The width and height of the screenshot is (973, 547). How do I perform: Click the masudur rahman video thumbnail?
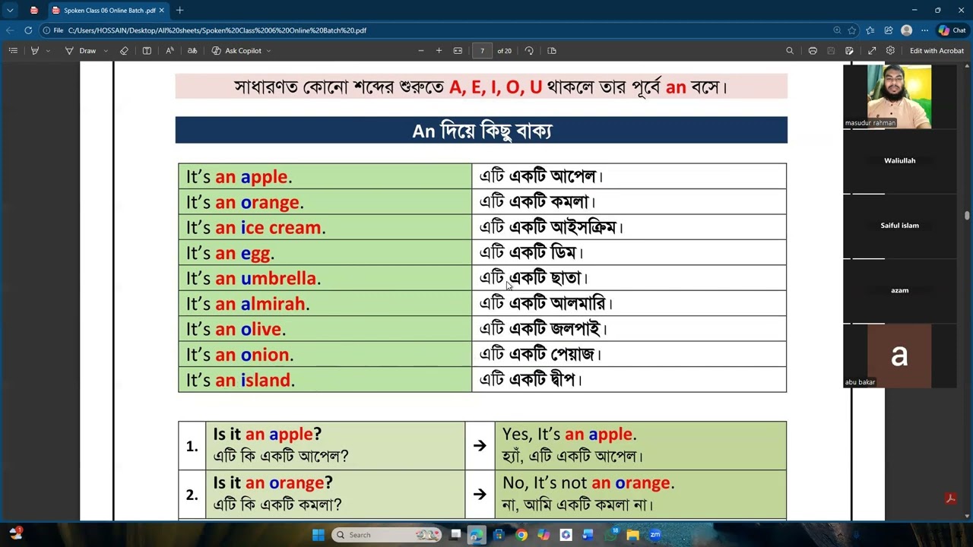(899, 96)
